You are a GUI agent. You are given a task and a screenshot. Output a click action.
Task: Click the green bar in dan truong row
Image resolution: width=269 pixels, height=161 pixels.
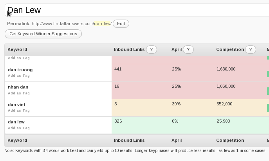click(268, 74)
